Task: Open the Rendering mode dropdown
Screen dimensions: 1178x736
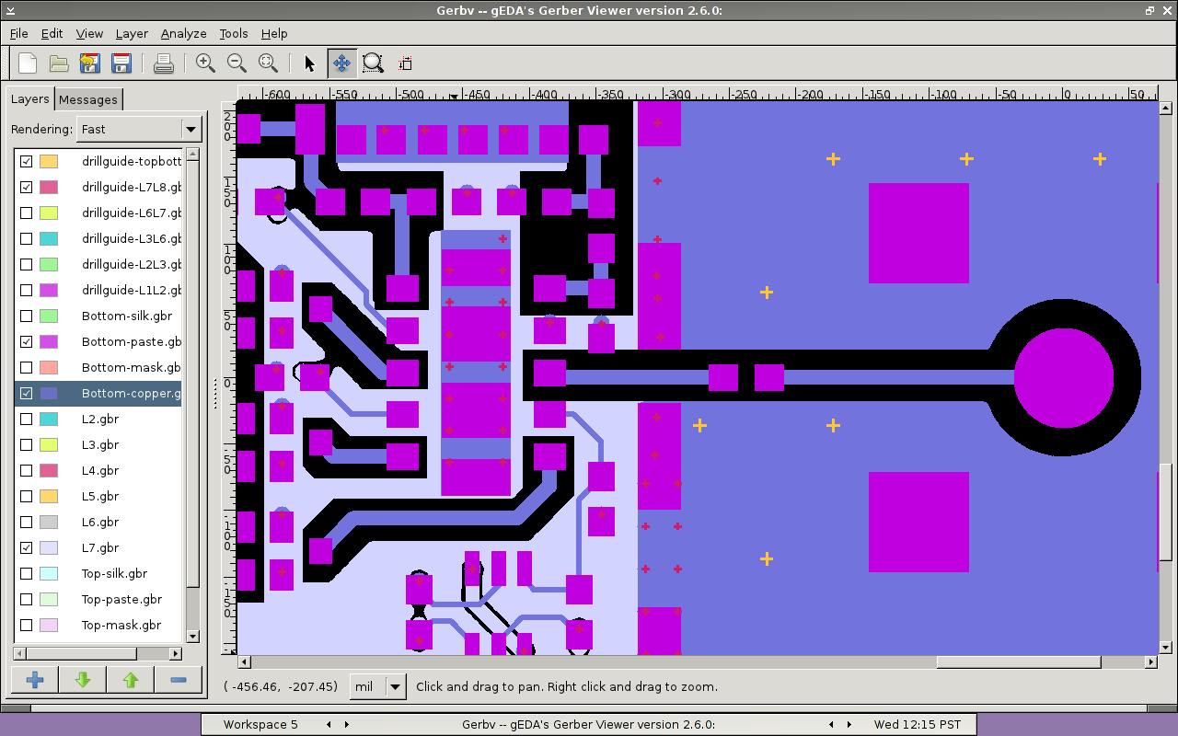Action: [139, 130]
